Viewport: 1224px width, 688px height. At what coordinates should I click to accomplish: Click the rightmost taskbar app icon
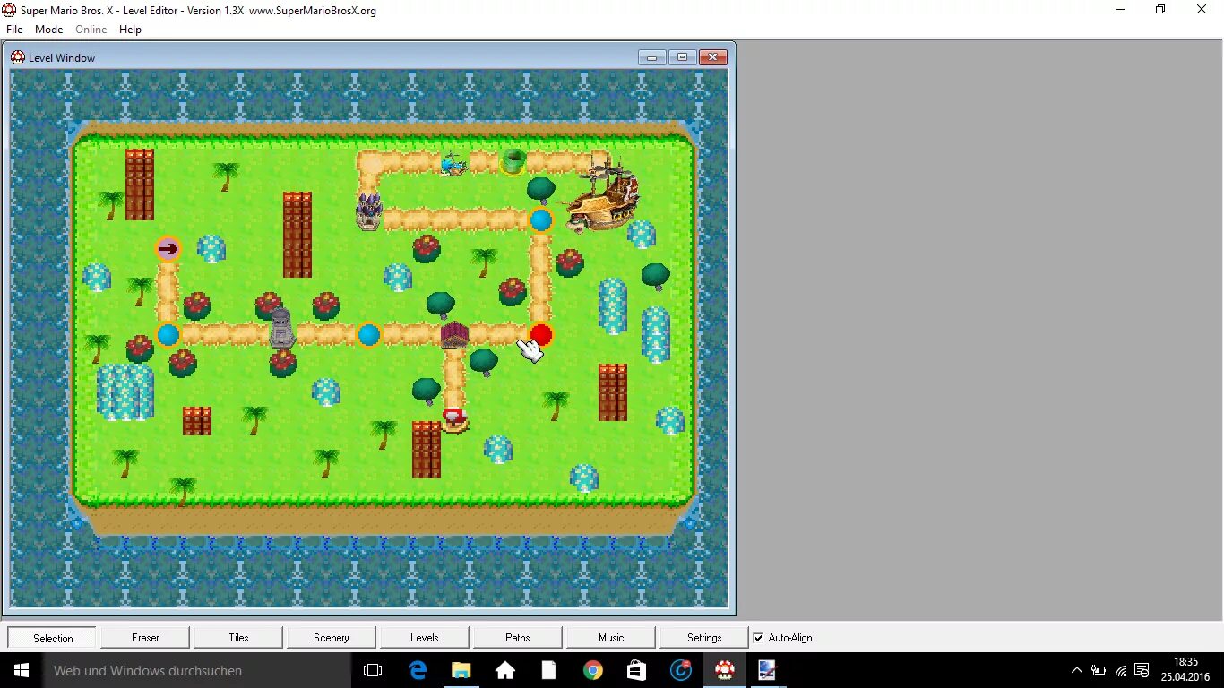coord(768,670)
